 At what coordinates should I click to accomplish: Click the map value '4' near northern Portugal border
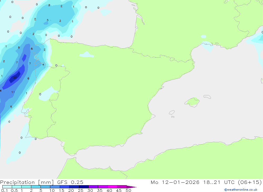click(43, 64)
